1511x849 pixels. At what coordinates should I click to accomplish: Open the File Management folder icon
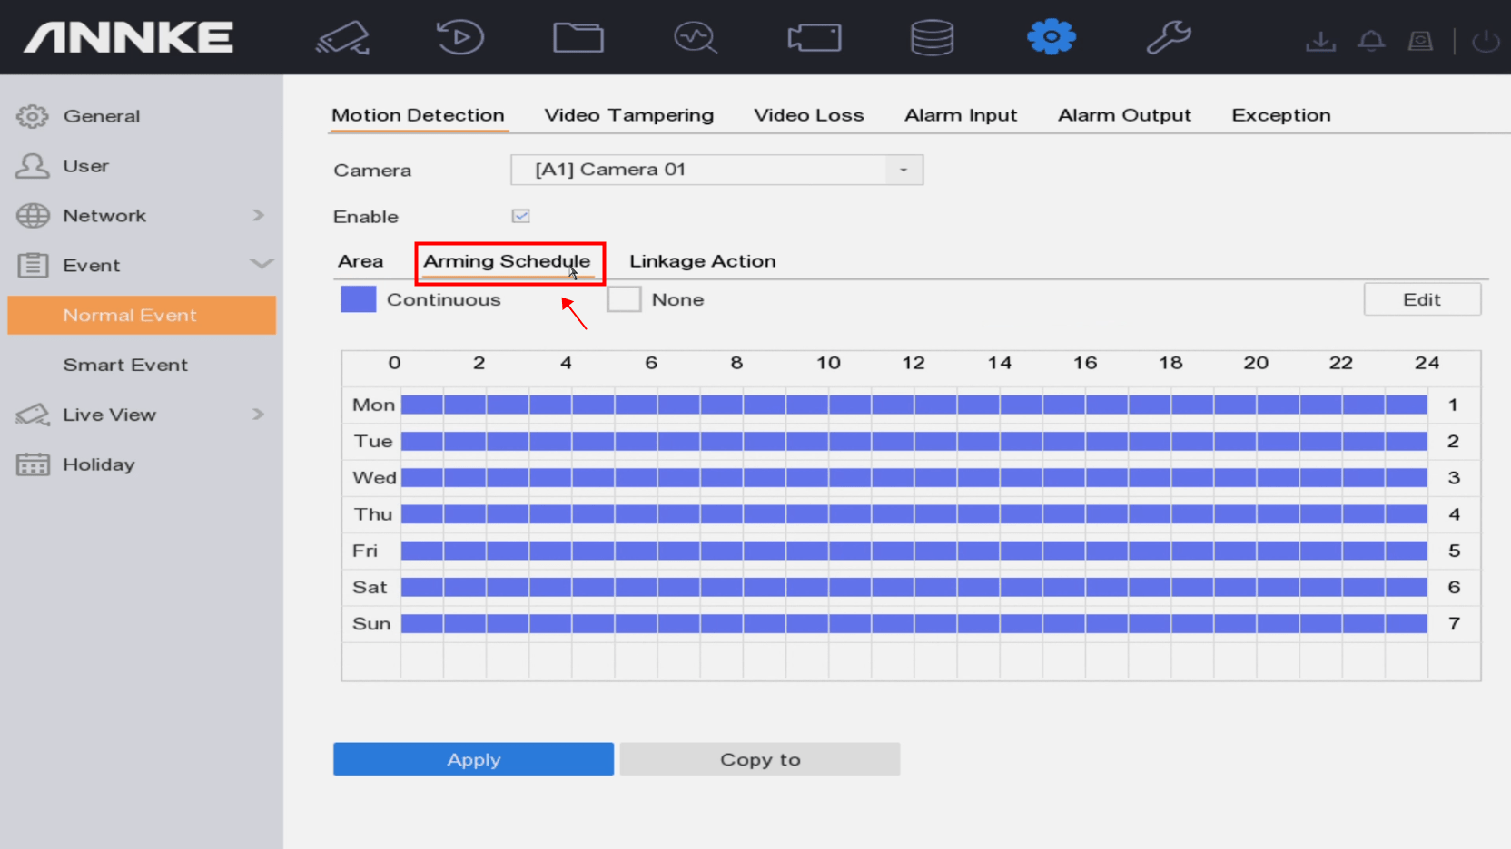point(578,38)
